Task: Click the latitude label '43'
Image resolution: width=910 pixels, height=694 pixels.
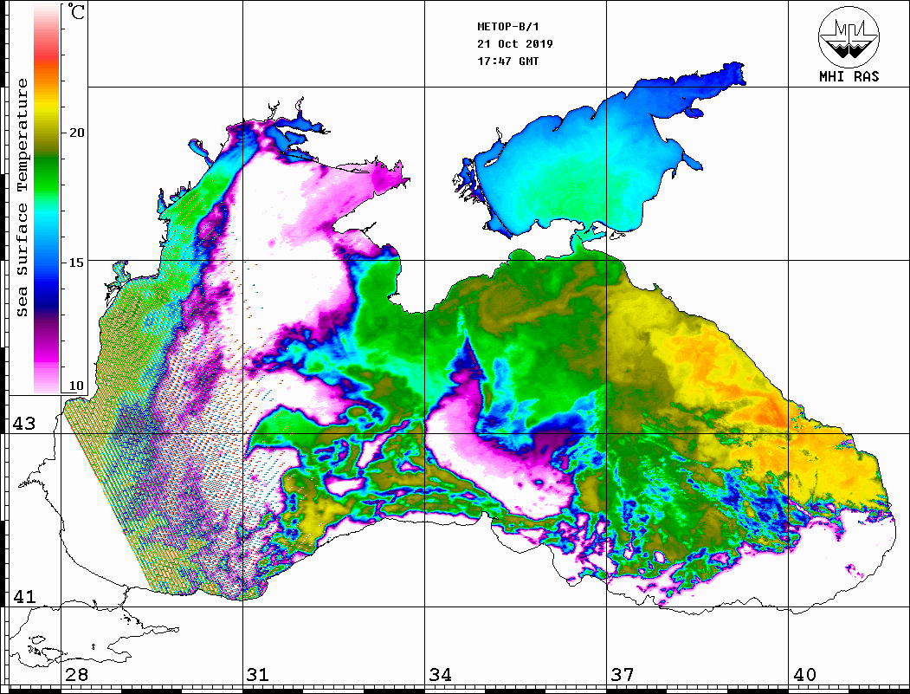Action: (23, 424)
